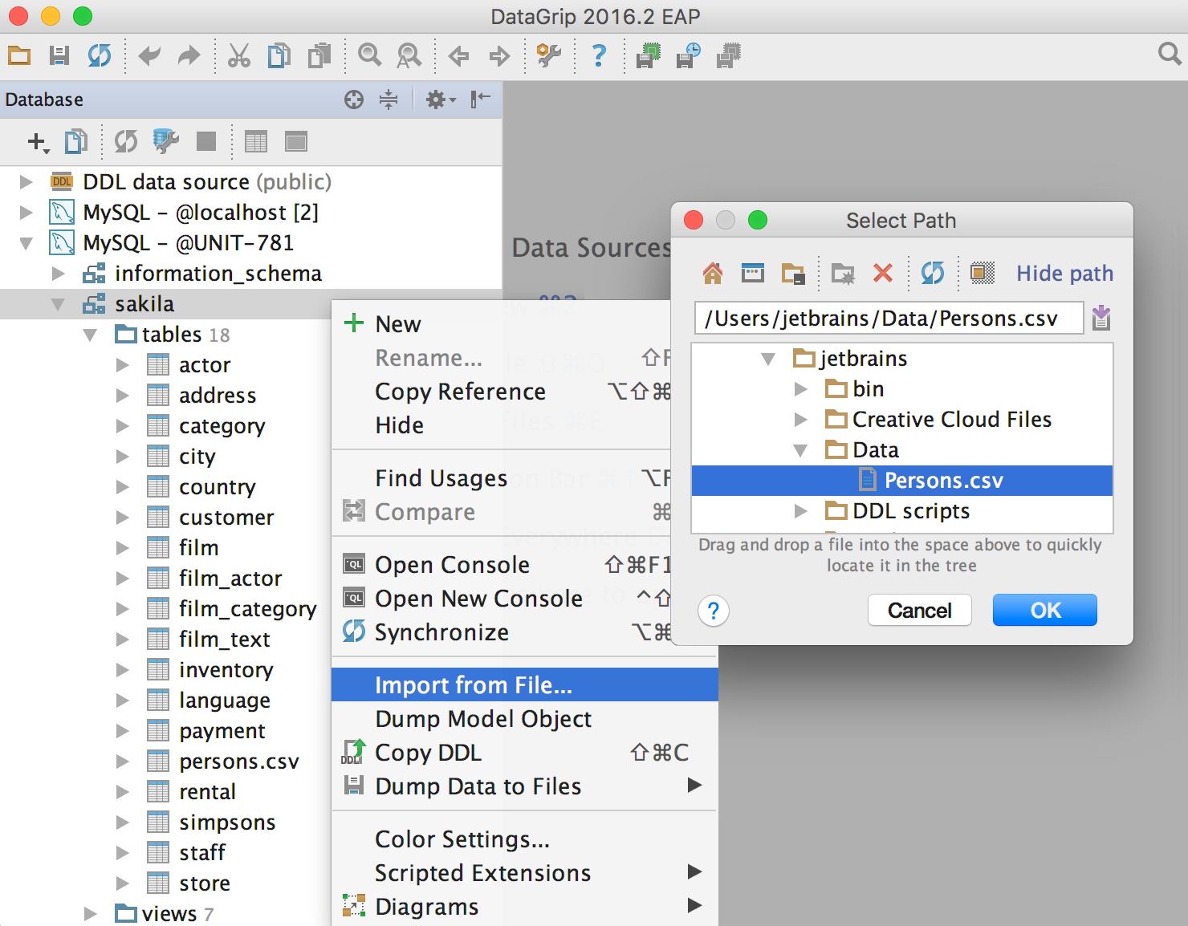Screen dimensions: 1188x926
Task: Select the customer table row
Action: pos(226,518)
